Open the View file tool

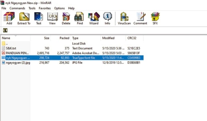pyautogui.click(x=52, y=18)
